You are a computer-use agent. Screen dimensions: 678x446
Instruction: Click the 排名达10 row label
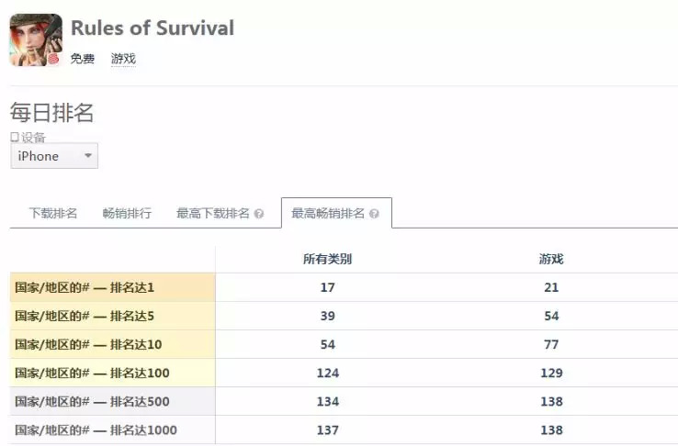tap(88, 345)
